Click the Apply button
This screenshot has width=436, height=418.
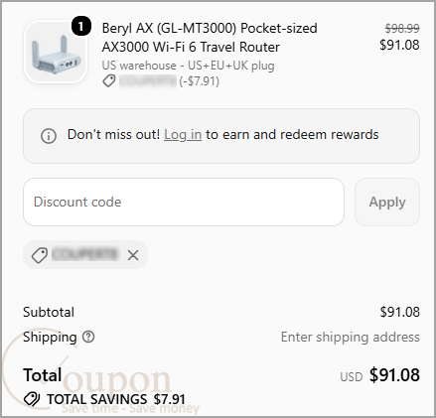tap(387, 202)
